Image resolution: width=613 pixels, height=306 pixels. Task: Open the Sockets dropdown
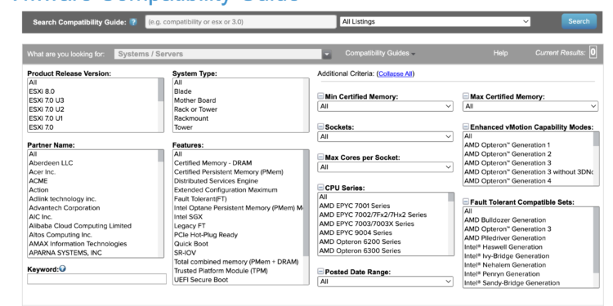(x=385, y=136)
